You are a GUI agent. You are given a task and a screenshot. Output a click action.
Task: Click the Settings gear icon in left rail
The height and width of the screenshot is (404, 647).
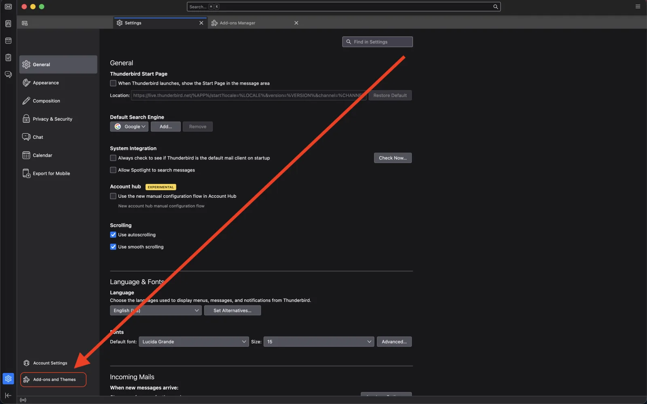(8, 379)
